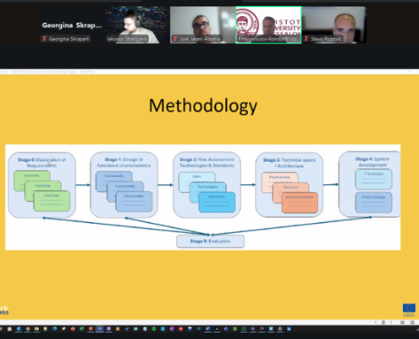419x339 pixels.
Task: Click the Stage 5: Evaluation box
Action: pyautogui.click(x=210, y=242)
